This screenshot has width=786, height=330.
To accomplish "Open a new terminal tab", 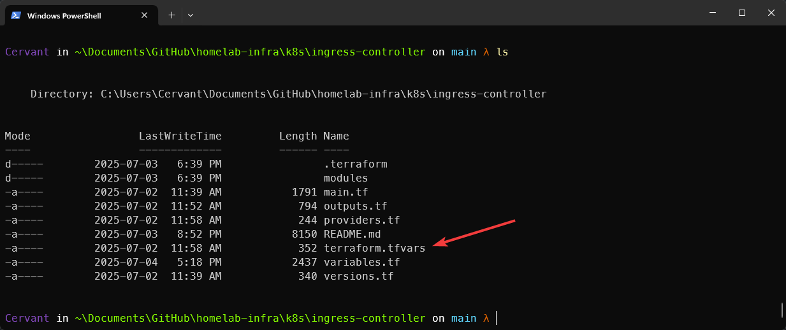I will pos(171,15).
